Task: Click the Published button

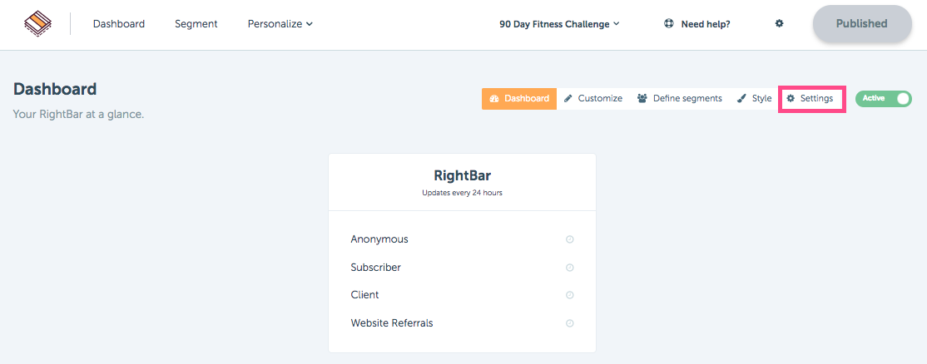Action: [862, 24]
